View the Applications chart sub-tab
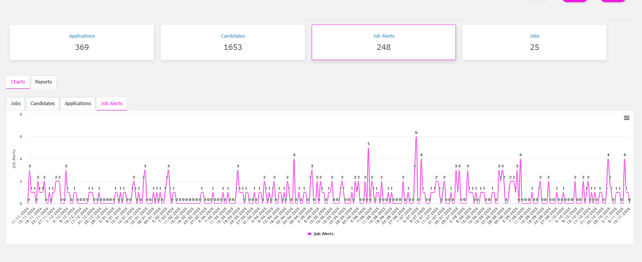642x262 pixels. pyautogui.click(x=78, y=104)
